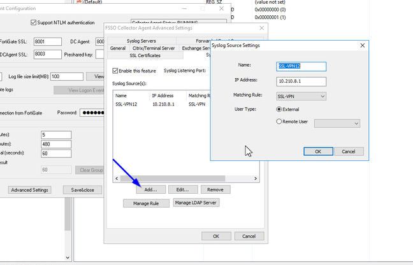Toggle Enable this feature checkbox
The height and width of the screenshot is (265, 413).
tap(115, 71)
